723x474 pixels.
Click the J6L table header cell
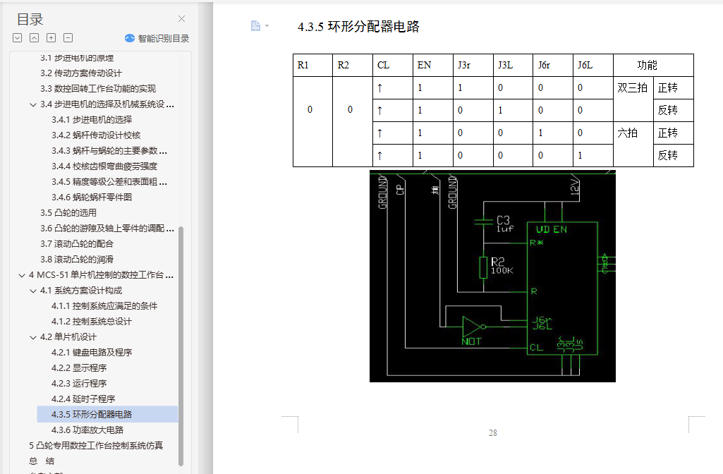click(x=593, y=65)
